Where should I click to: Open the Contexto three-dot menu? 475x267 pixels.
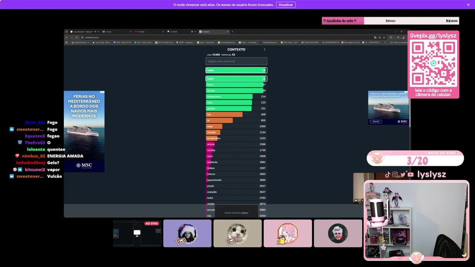click(x=265, y=49)
